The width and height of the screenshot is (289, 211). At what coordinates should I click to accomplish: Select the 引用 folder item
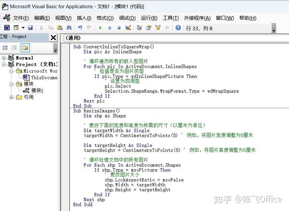pos(28,97)
